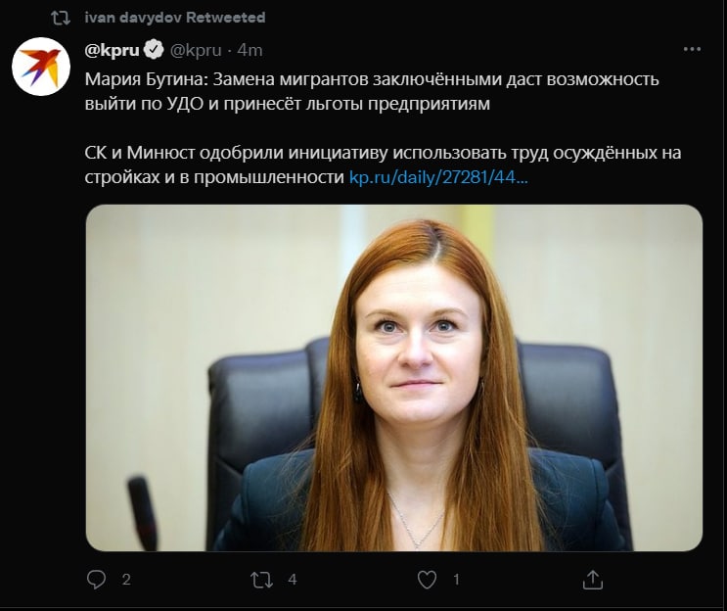The image size is (727, 611).
Task: Enlarge the attached photo of the woman
Action: tap(394, 378)
